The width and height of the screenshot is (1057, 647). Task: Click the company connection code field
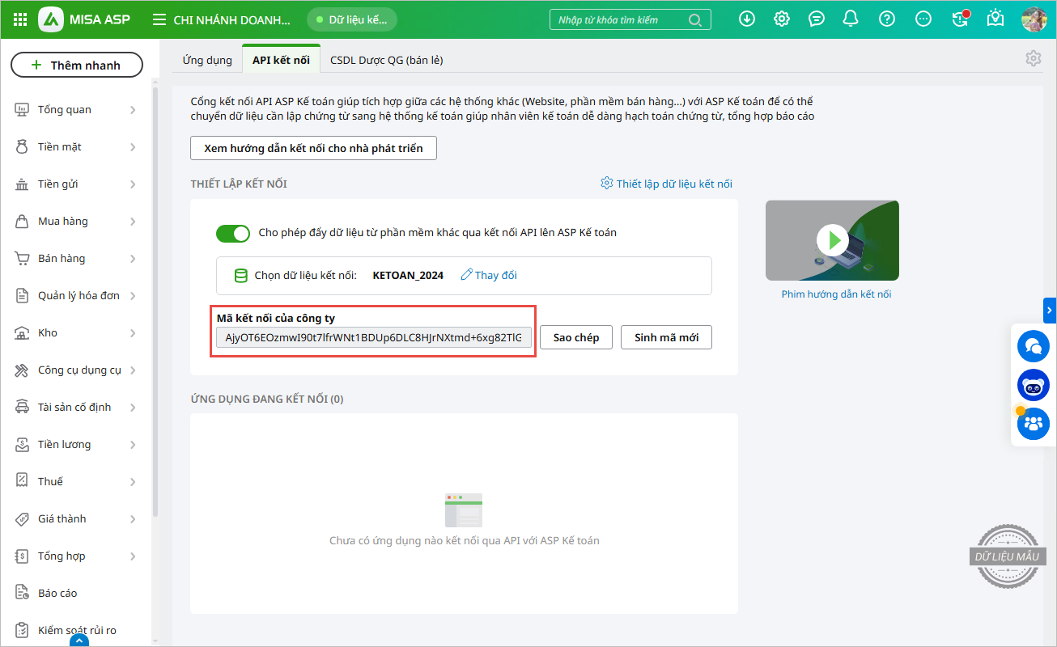(x=374, y=337)
